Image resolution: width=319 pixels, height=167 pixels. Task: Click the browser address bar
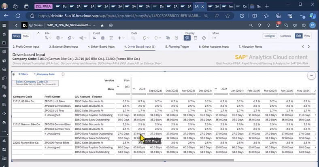119,16
